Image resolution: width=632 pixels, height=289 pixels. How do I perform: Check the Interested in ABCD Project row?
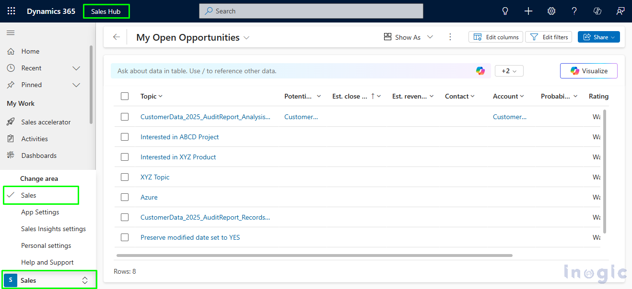click(x=125, y=137)
